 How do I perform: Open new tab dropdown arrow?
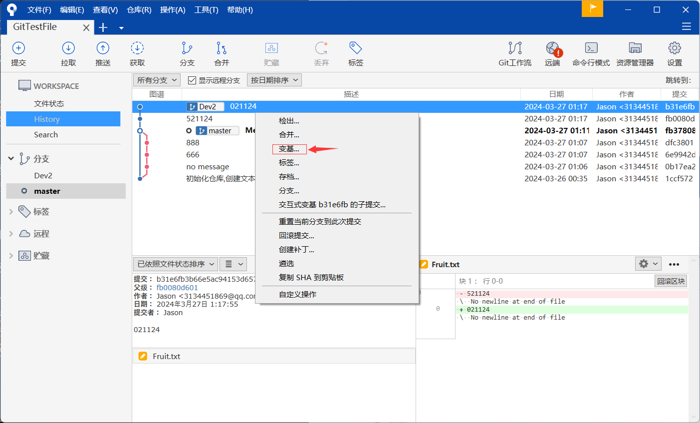pos(121,28)
